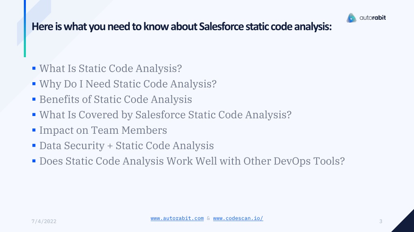Click the slide number 3
414x232 pixels.
[x=381, y=222]
